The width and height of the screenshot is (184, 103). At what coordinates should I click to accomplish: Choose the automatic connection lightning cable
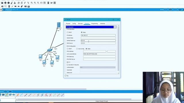18,95
